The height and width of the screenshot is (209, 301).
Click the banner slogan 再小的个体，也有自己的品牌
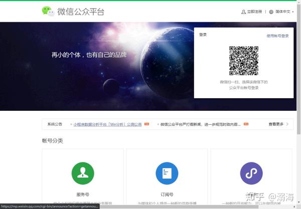point(89,55)
